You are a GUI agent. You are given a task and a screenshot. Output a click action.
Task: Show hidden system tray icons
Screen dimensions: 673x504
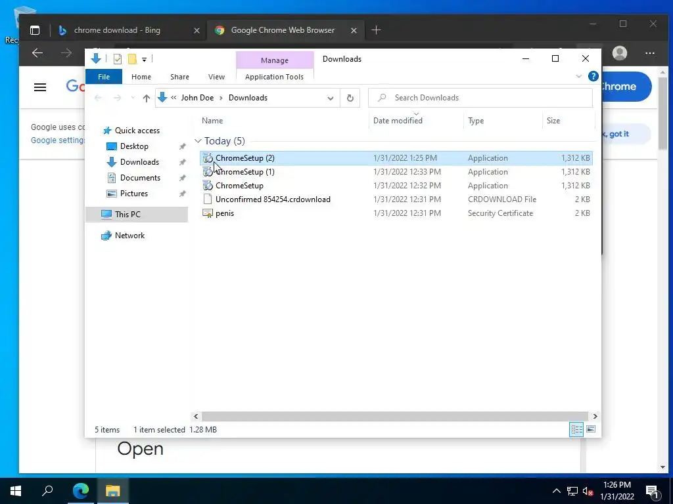pos(556,491)
